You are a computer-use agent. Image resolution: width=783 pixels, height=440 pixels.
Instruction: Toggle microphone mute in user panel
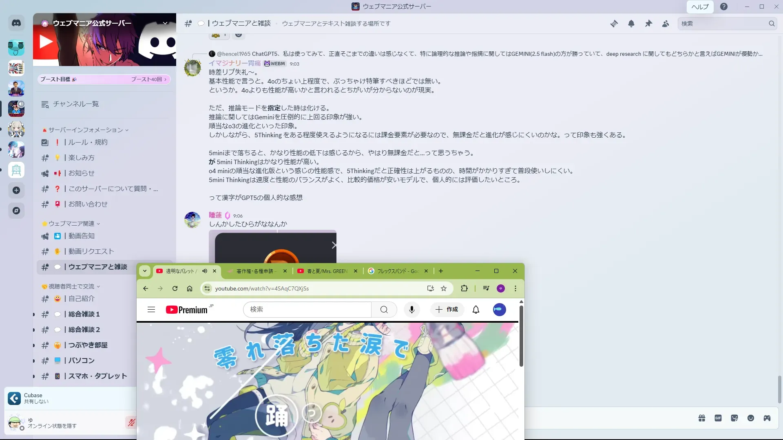(x=131, y=422)
